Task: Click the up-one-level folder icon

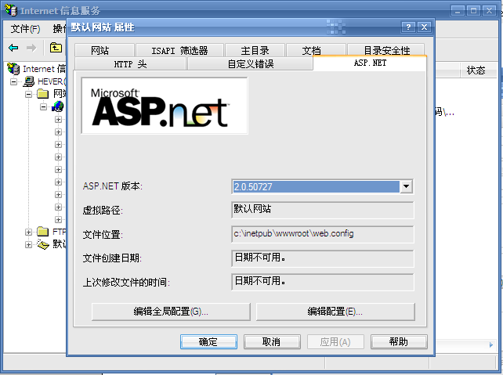Action: point(56,48)
